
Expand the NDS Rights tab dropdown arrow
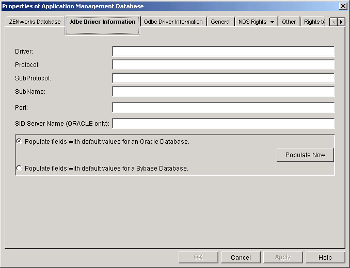[272, 22]
